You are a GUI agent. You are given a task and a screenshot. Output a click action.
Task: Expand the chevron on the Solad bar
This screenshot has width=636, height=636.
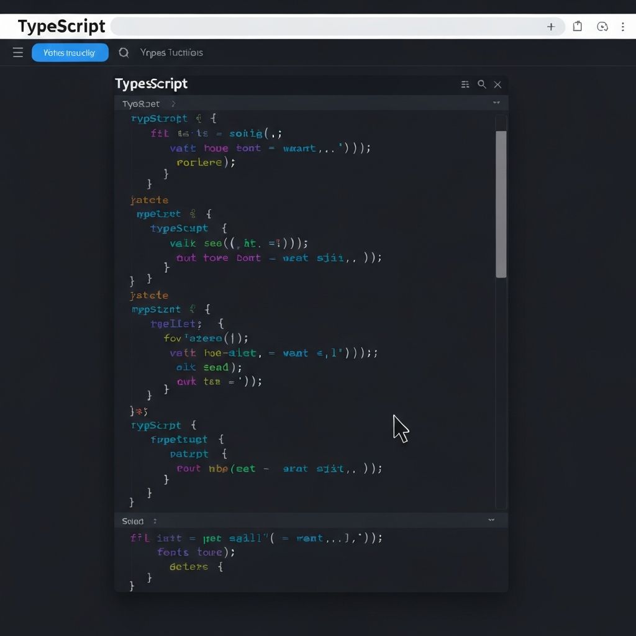(491, 520)
